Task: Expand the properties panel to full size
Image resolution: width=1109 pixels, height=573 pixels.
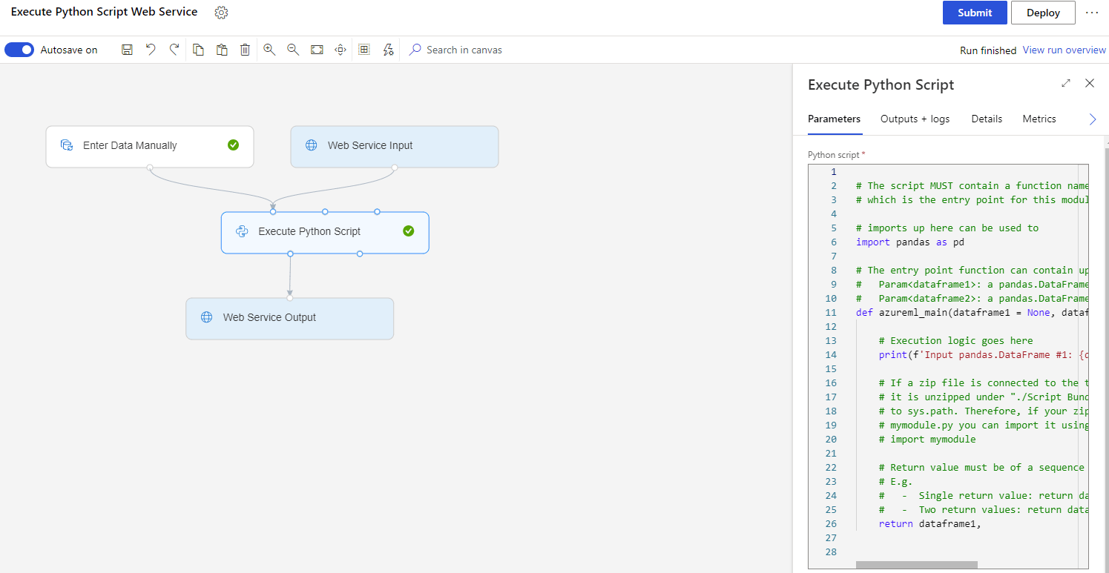Action: [1066, 83]
